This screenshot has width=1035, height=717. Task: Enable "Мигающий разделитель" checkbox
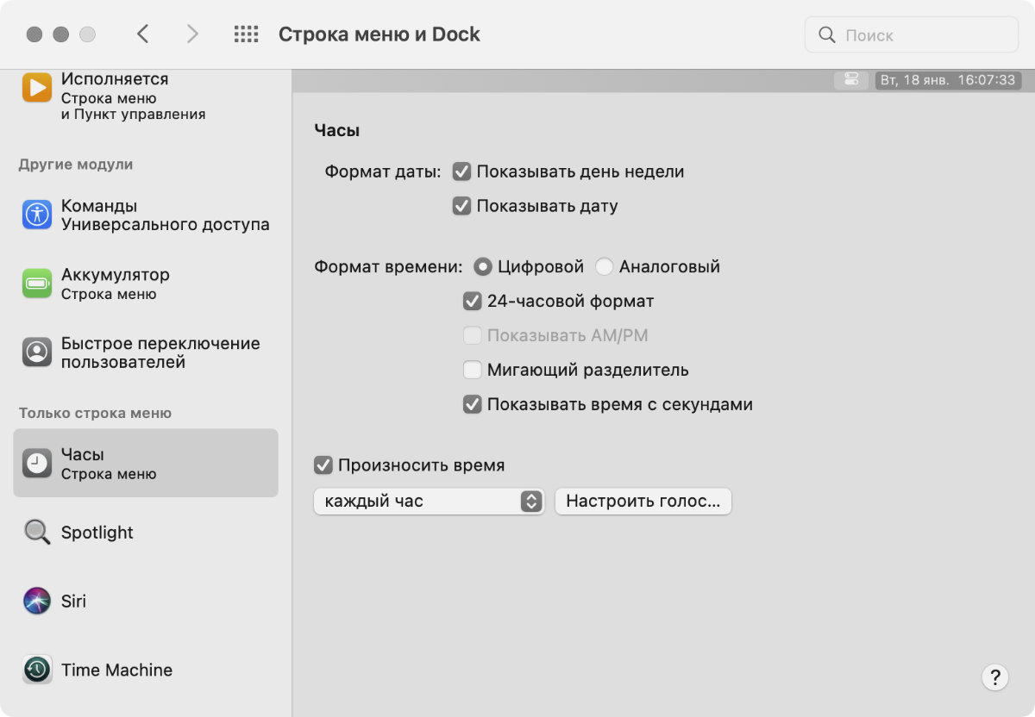click(472, 370)
